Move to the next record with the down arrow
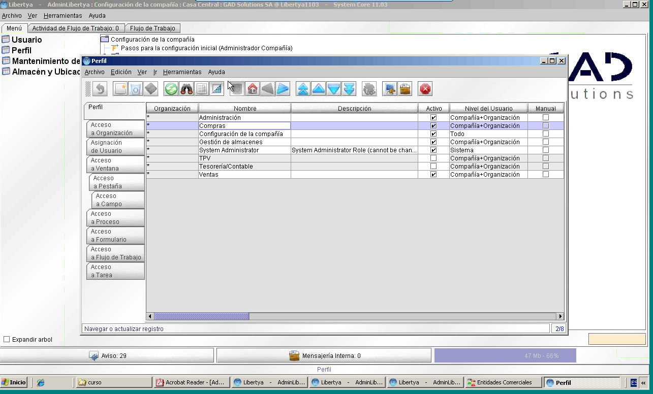 pyautogui.click(x=334, y=89)
